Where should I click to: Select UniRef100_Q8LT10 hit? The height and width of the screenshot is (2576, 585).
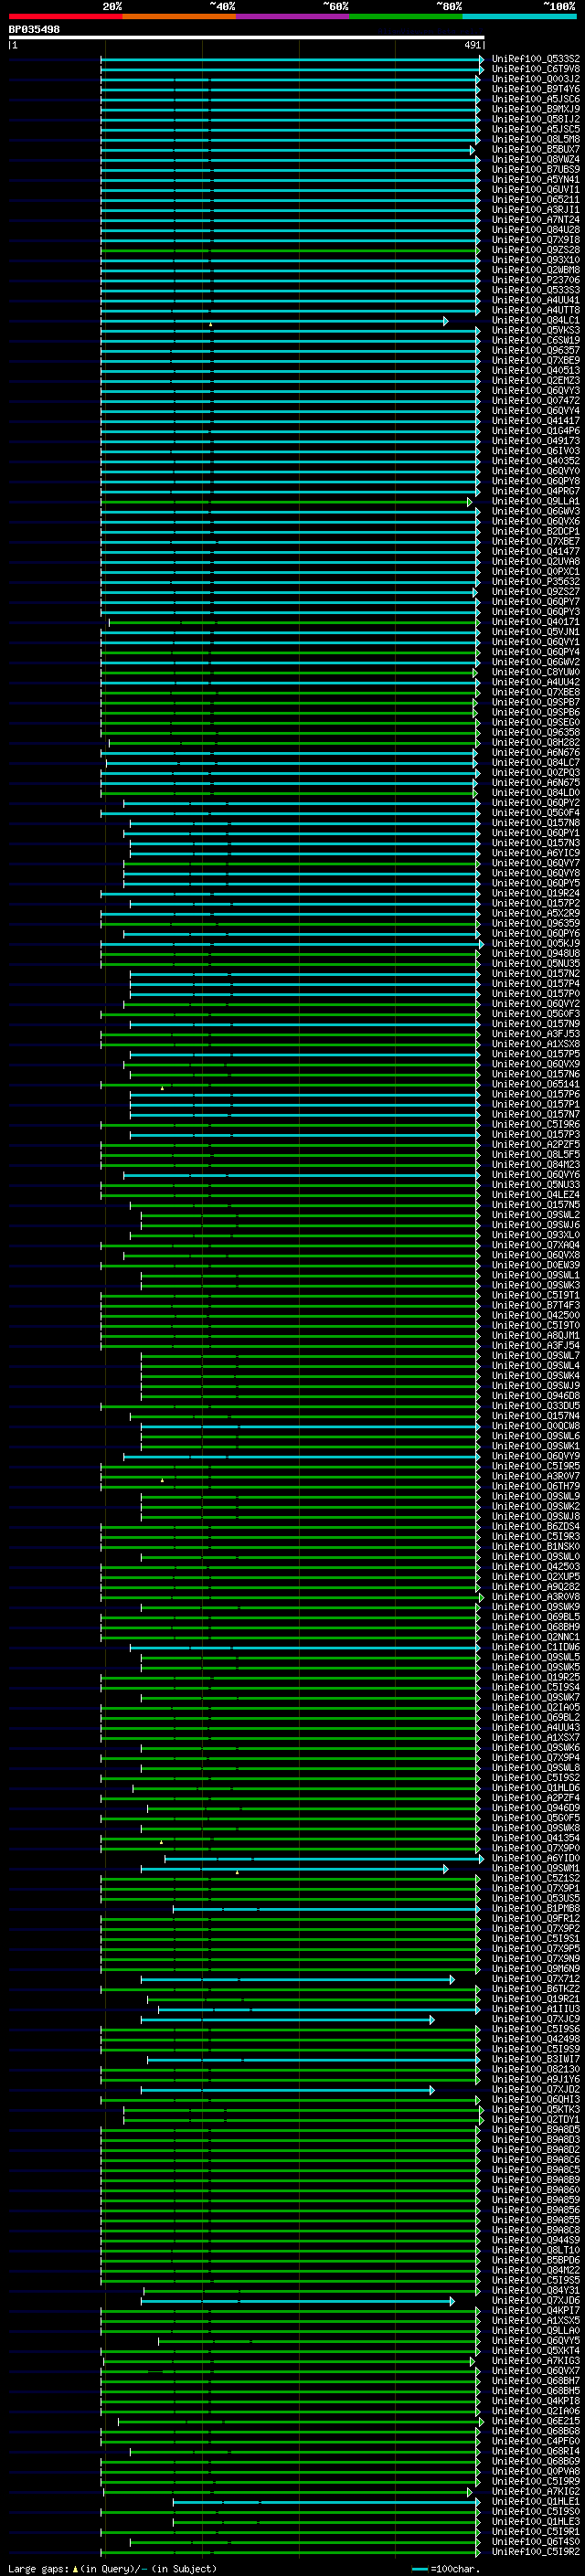pos(536,2250)
